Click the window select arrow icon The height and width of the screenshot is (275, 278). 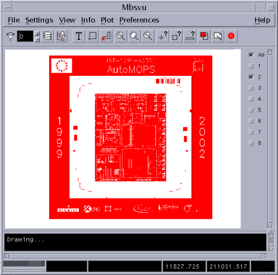(x=218, y=36)
